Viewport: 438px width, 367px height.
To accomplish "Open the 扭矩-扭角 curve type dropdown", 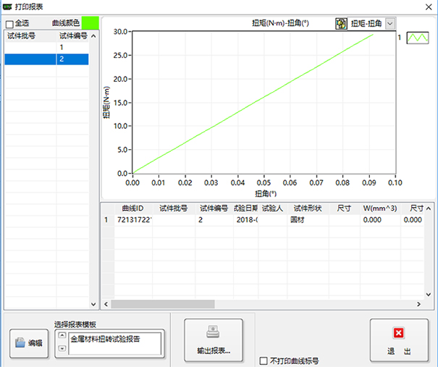I will (x=390, y=23).
